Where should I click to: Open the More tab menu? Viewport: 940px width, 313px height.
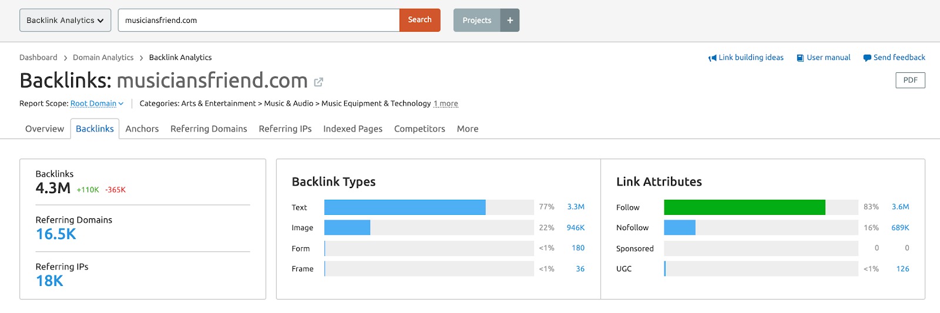coord(468,129)
